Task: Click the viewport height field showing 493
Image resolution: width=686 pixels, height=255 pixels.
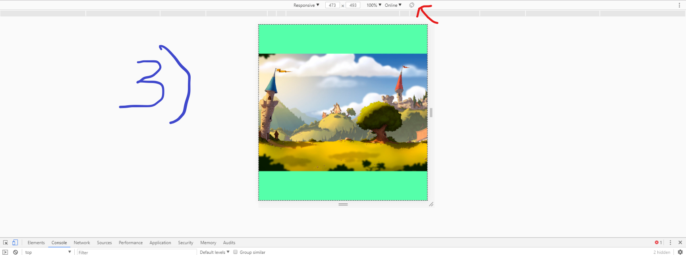Action: (x=353, y=5)
